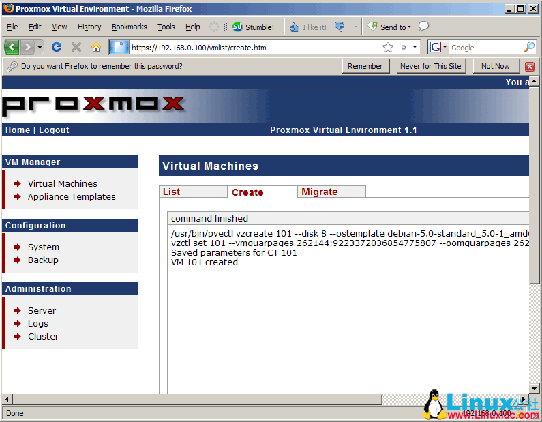Viewport: 542px width, 422px height.
Task: Click the key icon in password bar
Action: point(12,66)
